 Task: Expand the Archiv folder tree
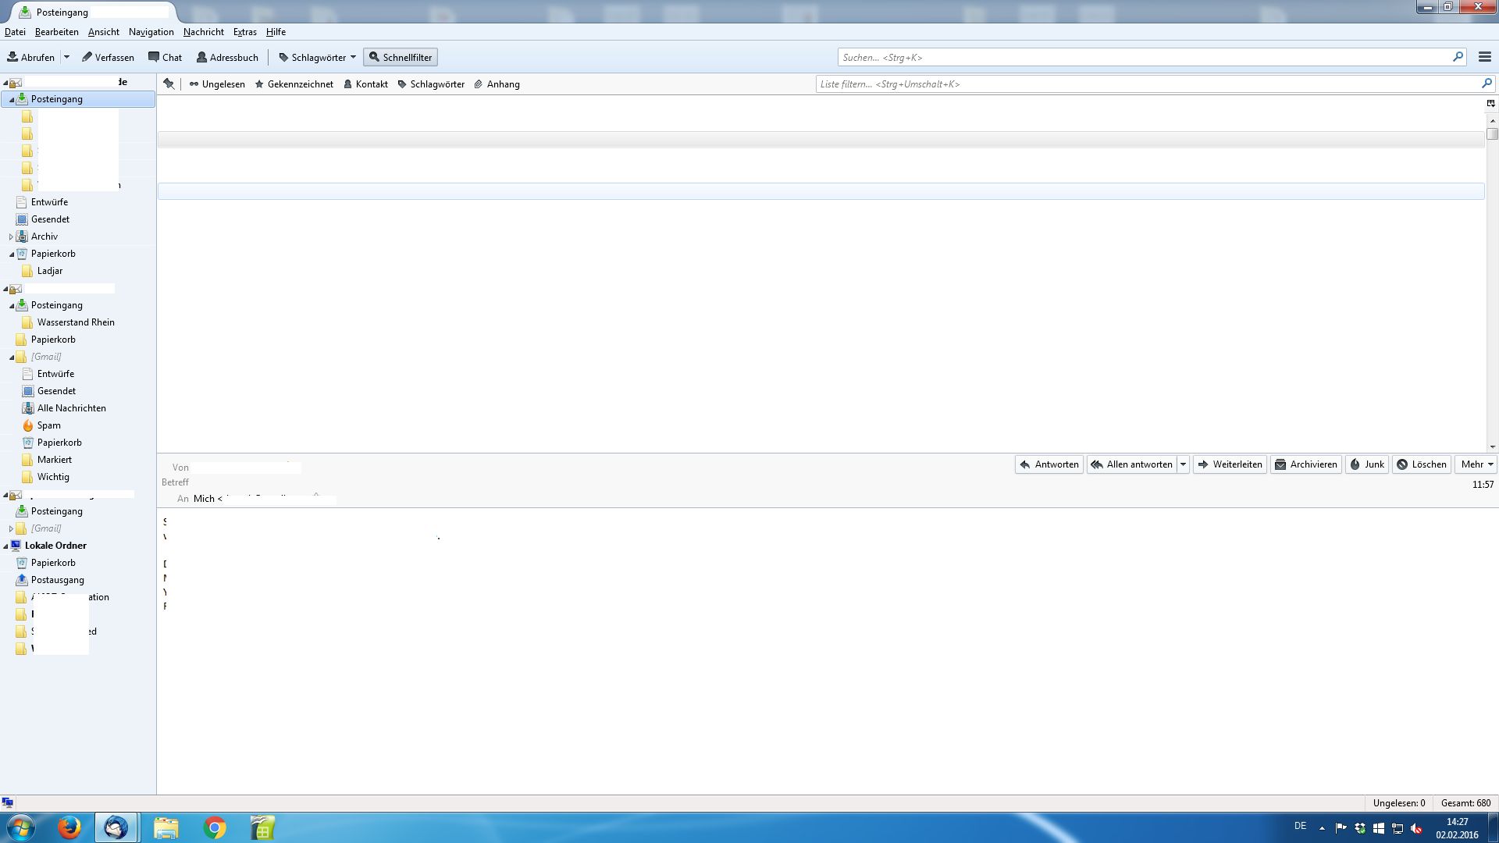pos(11,237)
